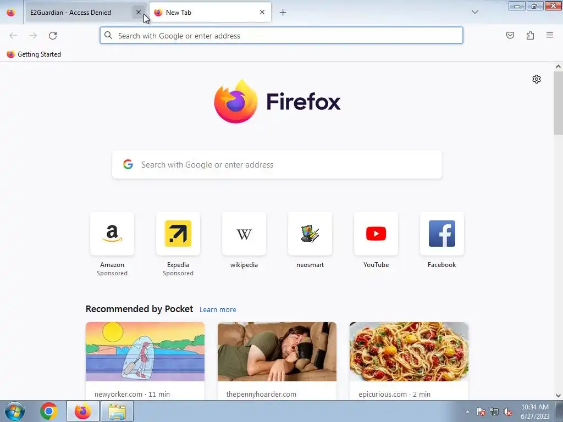Expand the list all tabs chevron
Viewport: 563px width, 422px height.
(474, 12)
